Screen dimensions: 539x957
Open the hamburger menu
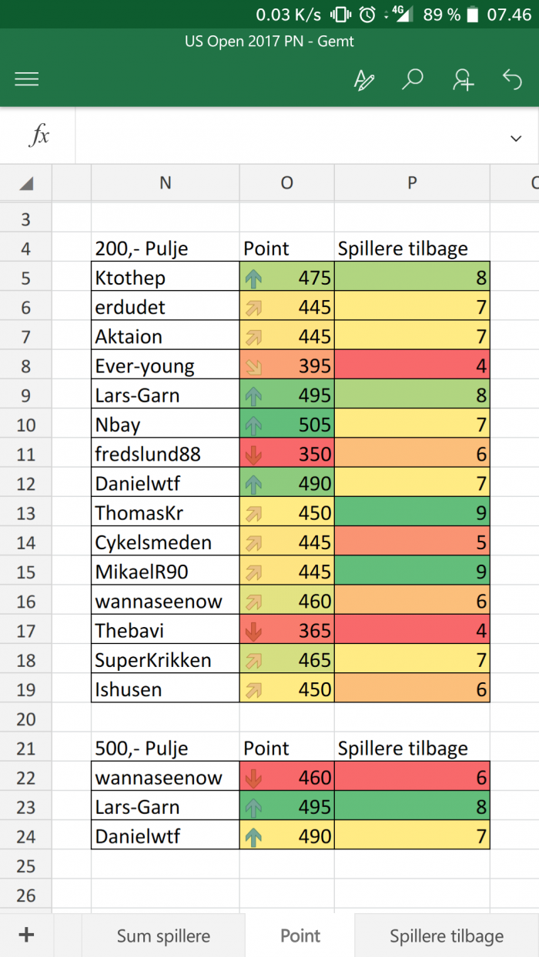[x=27, y=79]
